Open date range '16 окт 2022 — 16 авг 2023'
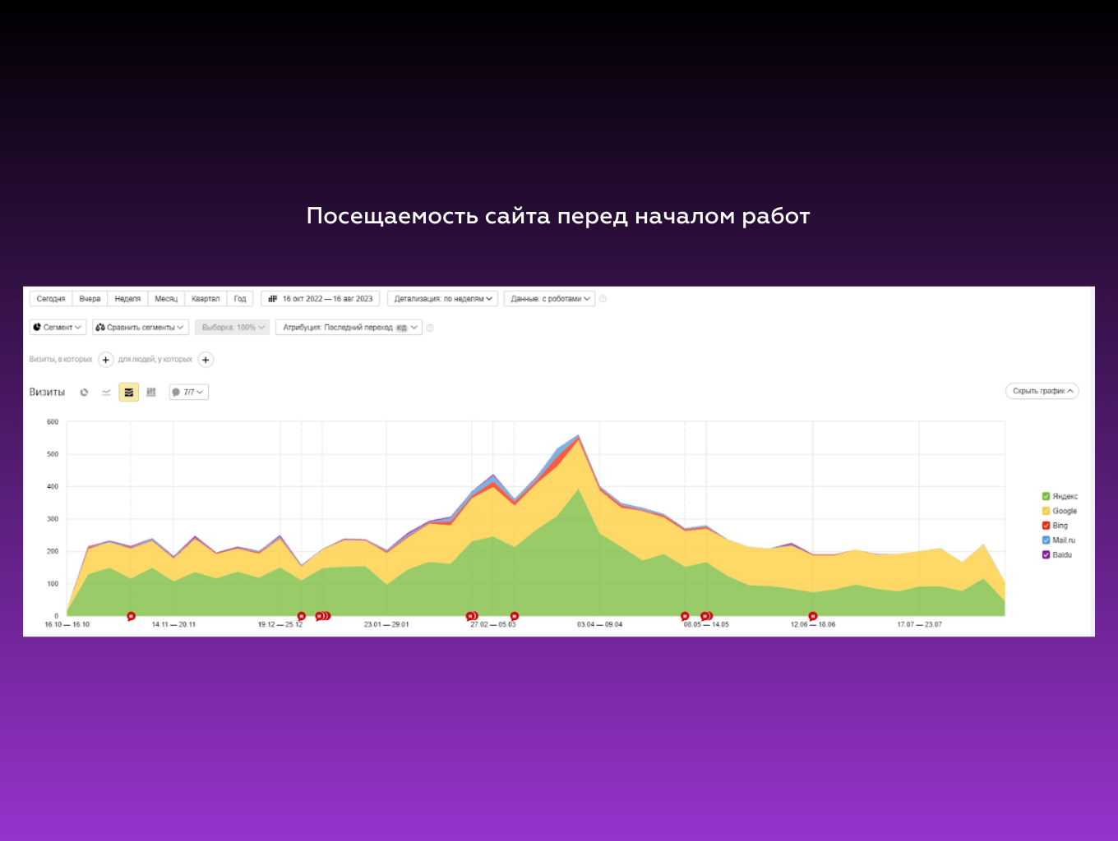Viewport: 1118px width, 841px height. [x=321, y=299]
